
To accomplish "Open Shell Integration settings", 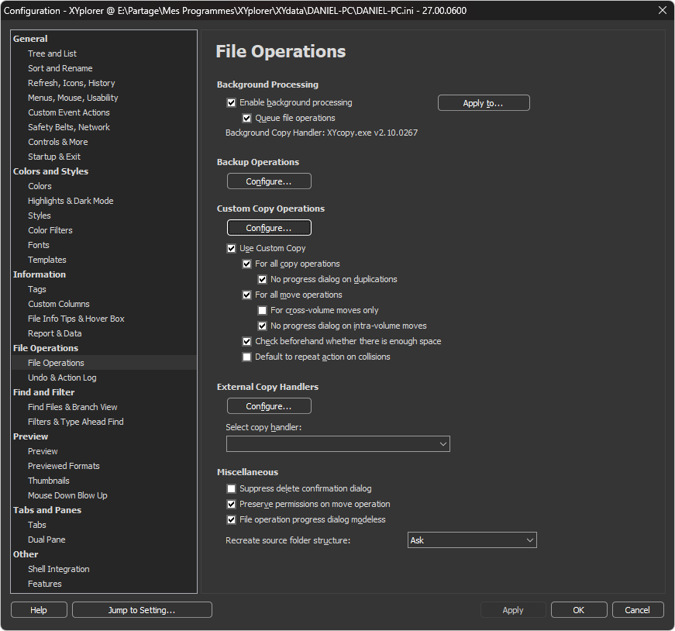I will 58,569.
